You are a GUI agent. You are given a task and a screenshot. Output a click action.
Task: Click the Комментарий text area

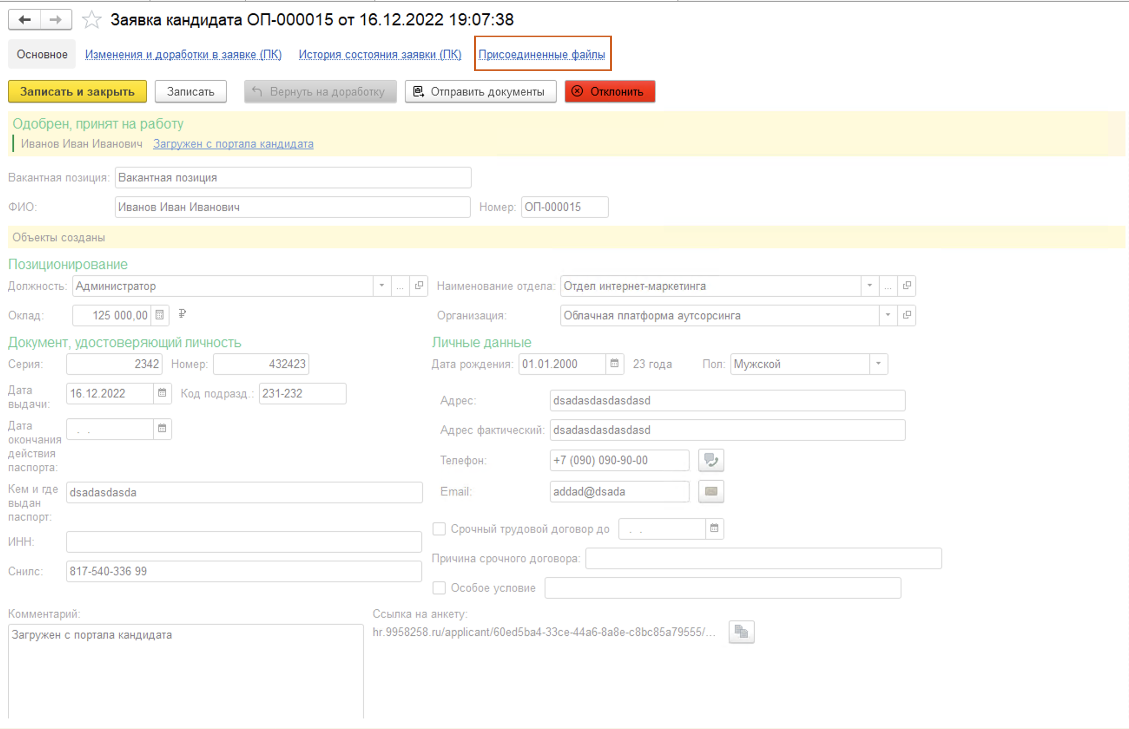click(186, 672)
